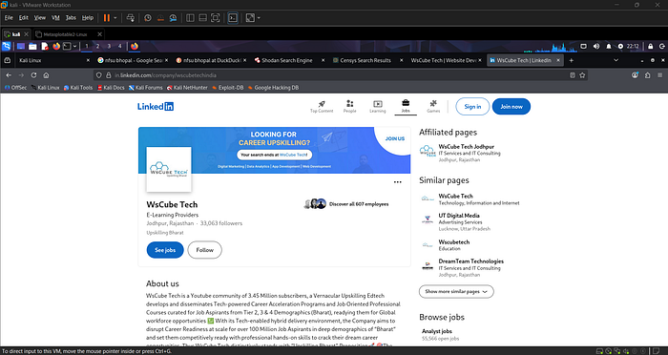This screenshot has width=668, height=355.
Task: Click the LinkedIn logo
Action: click(x=156, y=107)
